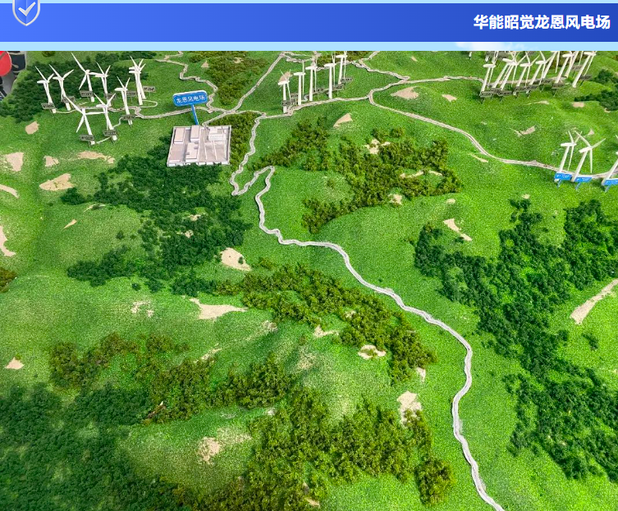This screenshot has width=618, height=511.
Task: Click the 华能昭觉龙恩风电场 title text
Action: (542, 22)
